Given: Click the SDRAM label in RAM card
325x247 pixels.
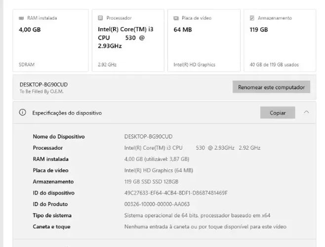Looking at the screenshot, I should (x=27, y=65).
